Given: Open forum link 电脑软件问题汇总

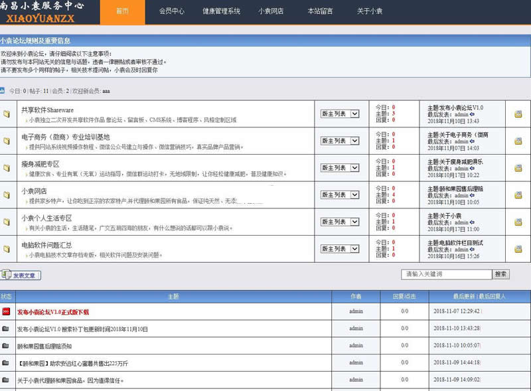Looking at the screenshot, I should tap(46, 246).
